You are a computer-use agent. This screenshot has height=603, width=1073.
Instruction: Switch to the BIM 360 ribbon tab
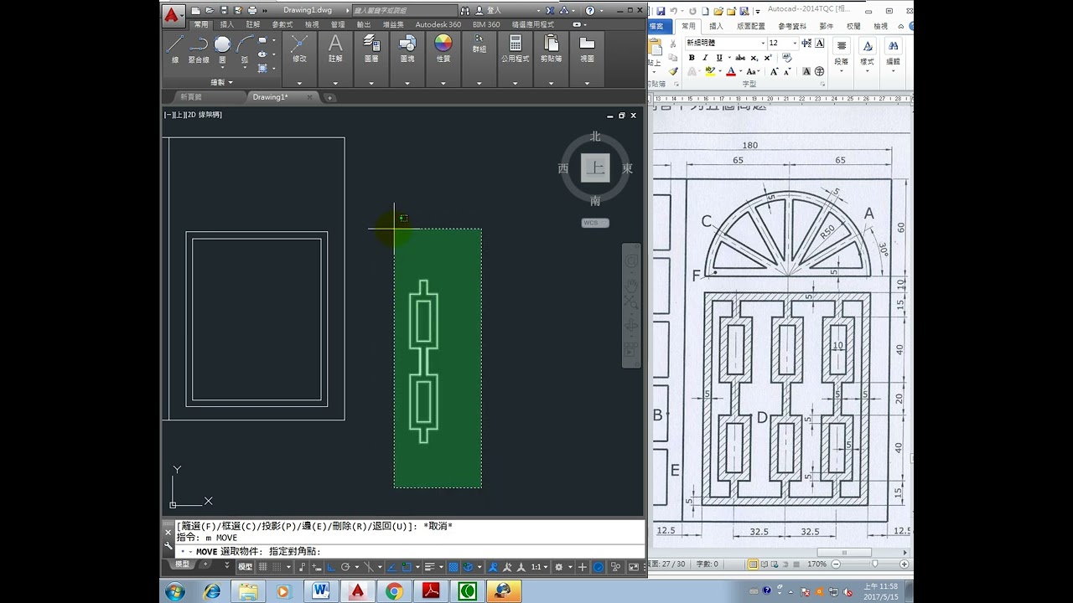point(486,25)
